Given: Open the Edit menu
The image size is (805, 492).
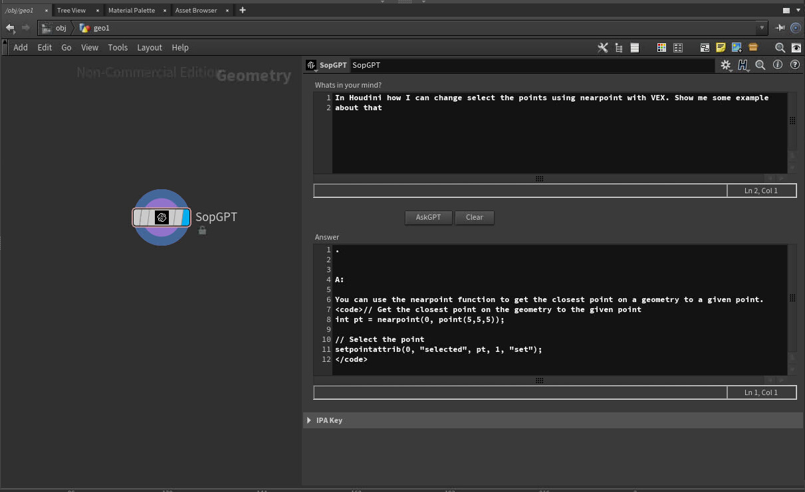Looking at the screenshot, I should (x=45, y=48).
